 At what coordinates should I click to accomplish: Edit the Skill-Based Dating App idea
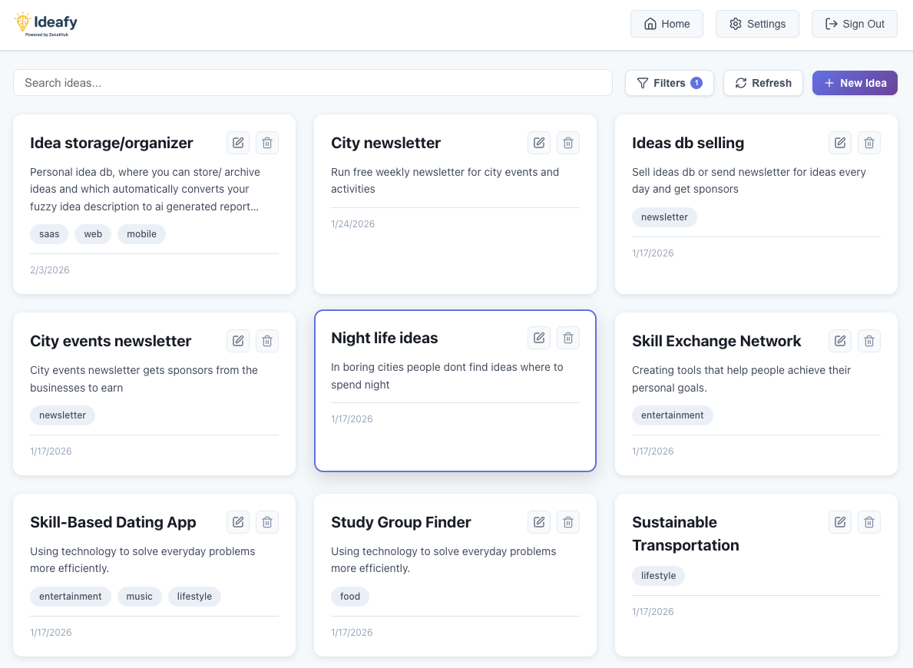click(238, 522)
